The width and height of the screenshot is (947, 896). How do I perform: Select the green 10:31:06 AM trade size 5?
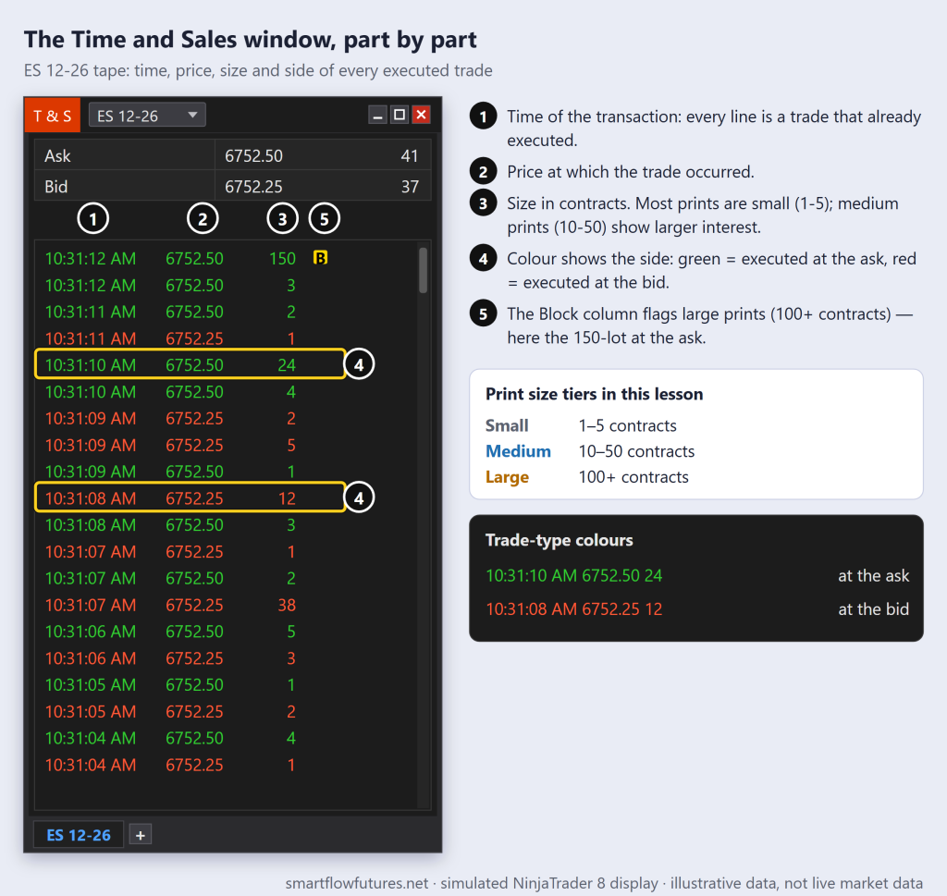[x=226, y=632]
